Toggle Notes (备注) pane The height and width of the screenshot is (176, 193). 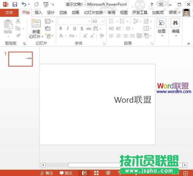47,173
